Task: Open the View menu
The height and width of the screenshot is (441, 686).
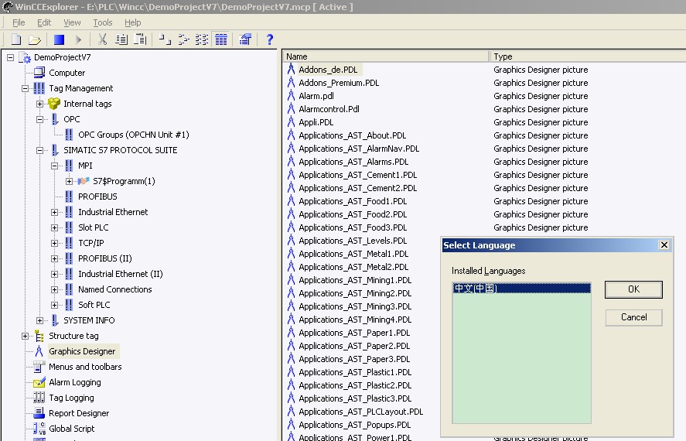Action: (72, 22)
